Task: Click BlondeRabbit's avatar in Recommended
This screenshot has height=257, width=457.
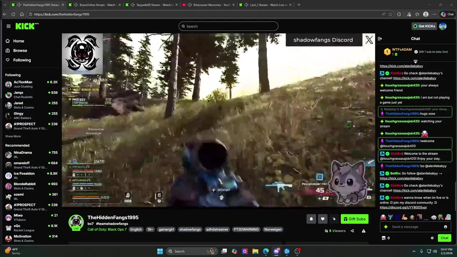Action: click(8, 186)
